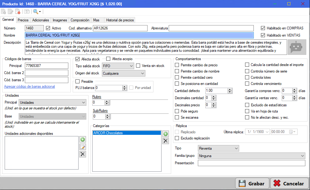Enable Permite cambio de precio
310x190 pixels.
click(x=177, y=65)
